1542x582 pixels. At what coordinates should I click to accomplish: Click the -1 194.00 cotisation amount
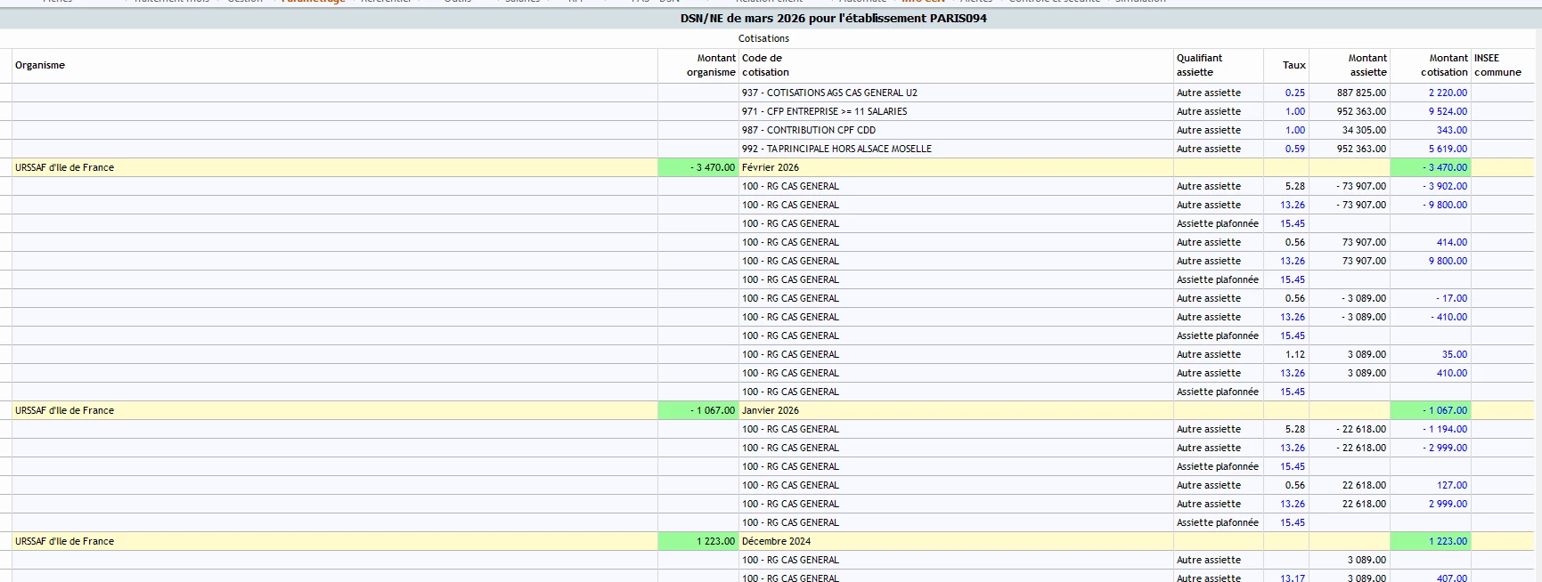(x=1445, y=429)
